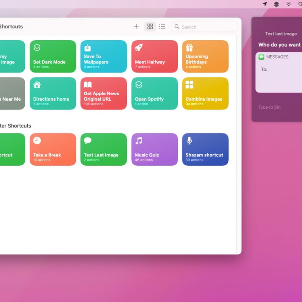The image size is (302, 302).
Task: Click the Search field in Shortcuts
Action: 204,27
